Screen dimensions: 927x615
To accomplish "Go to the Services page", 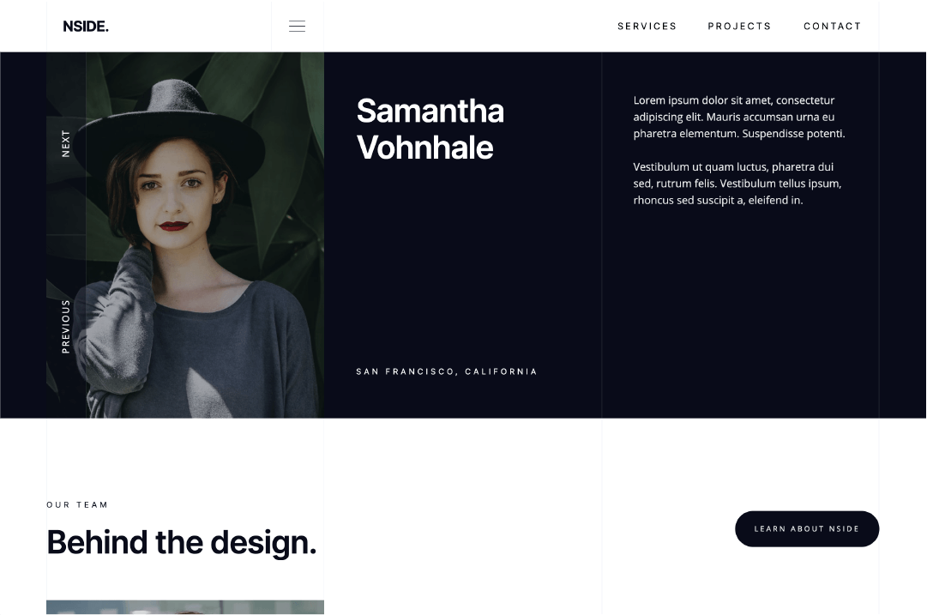I will pos(647,26).
